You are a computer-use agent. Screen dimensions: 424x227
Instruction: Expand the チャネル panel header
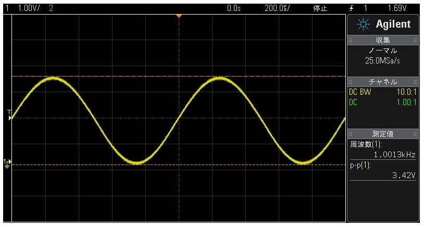(383, 82)
